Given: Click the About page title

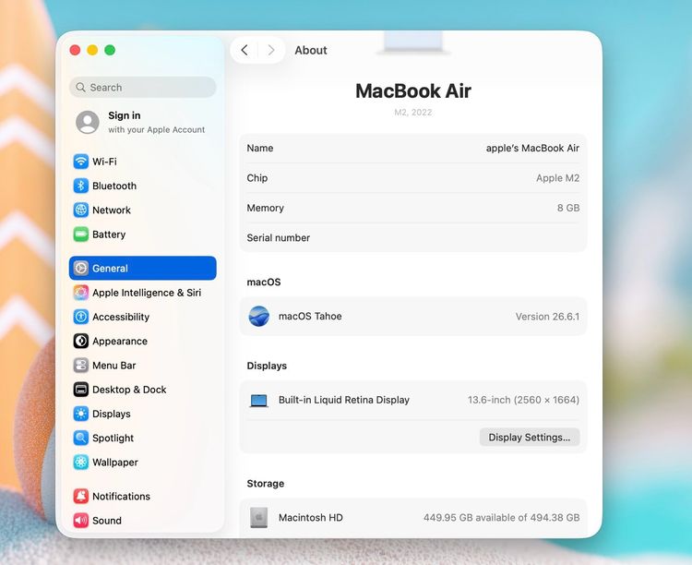Looking at the screenshot, I should point(311,51).
